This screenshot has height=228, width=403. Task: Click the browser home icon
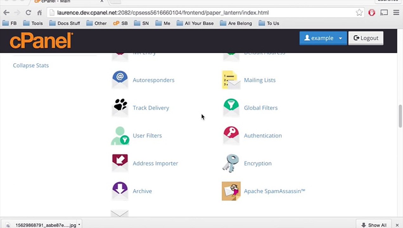[x=39, y=13]
